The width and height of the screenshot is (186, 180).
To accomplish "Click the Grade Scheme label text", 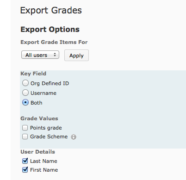I will click(x=49, y=137).
